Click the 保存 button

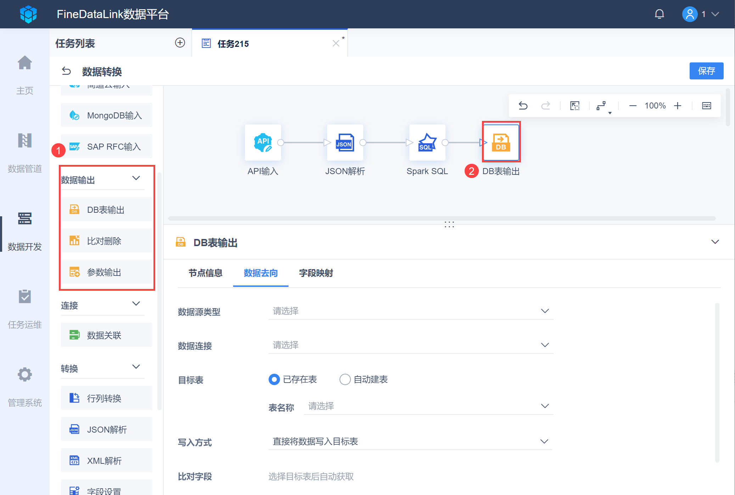(706, 71)
